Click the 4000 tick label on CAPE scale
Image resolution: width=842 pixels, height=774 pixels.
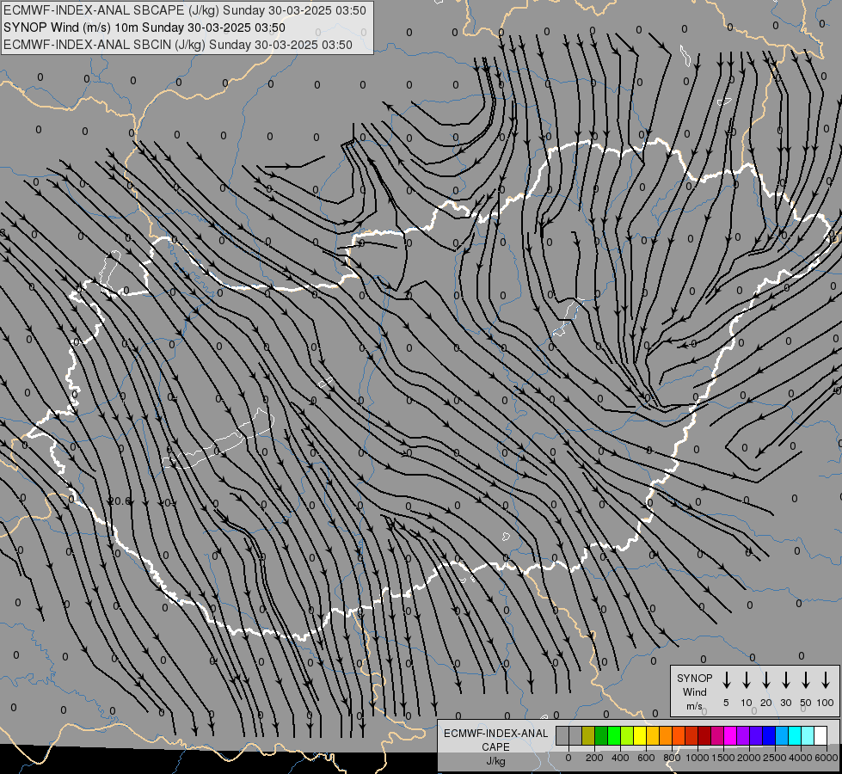point(801,758)
